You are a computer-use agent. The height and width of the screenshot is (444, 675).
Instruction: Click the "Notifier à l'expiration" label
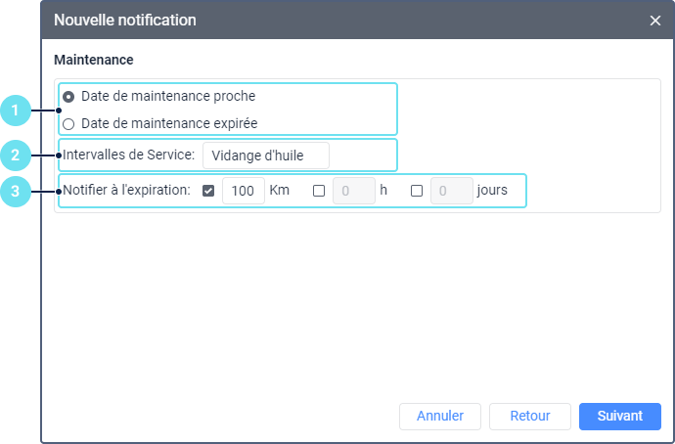(x=126, y=191)
